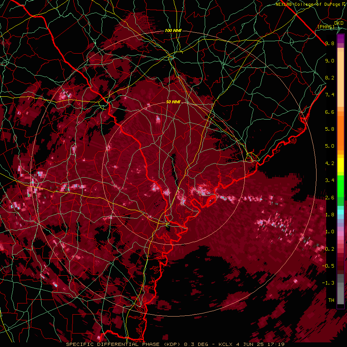Click the [PHAS] units label

pyautogui.click(x=326, y=27)
